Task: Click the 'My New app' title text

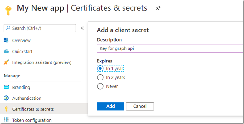Action: tap(41, 8)
